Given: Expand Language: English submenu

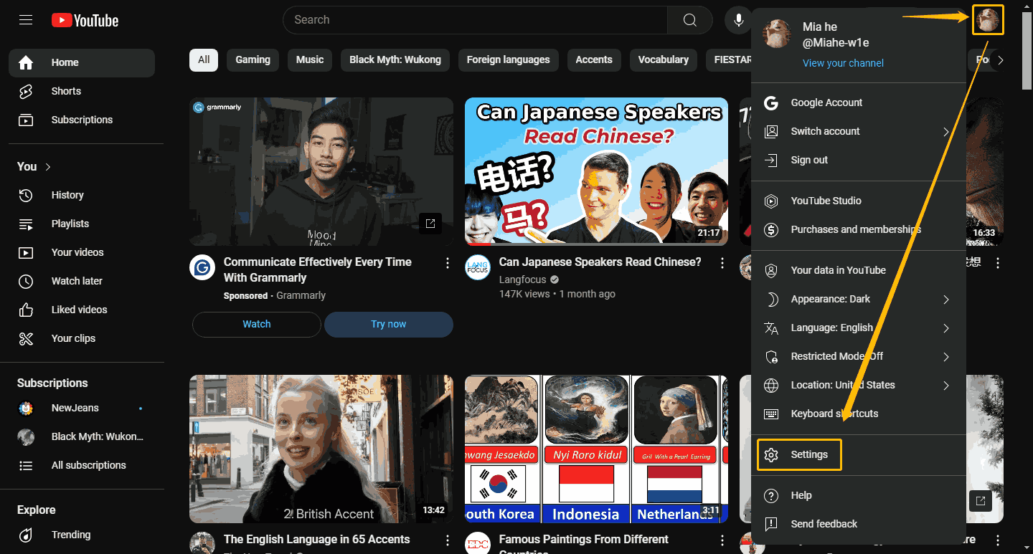Looking at the screenshot, I should click(859, 328).
